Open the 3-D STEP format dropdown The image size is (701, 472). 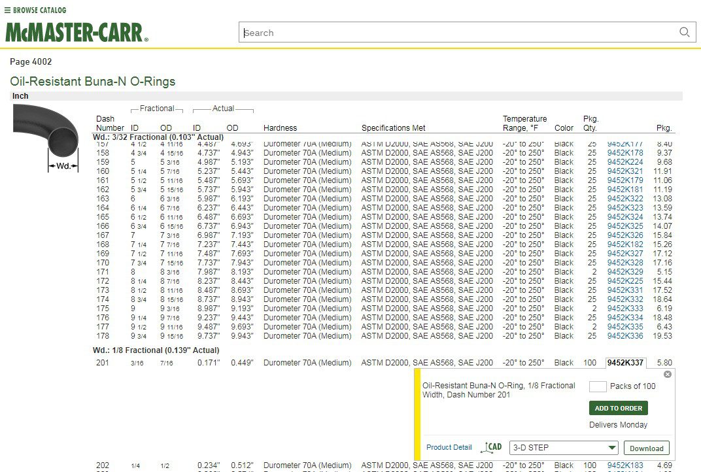click(563, 448)
